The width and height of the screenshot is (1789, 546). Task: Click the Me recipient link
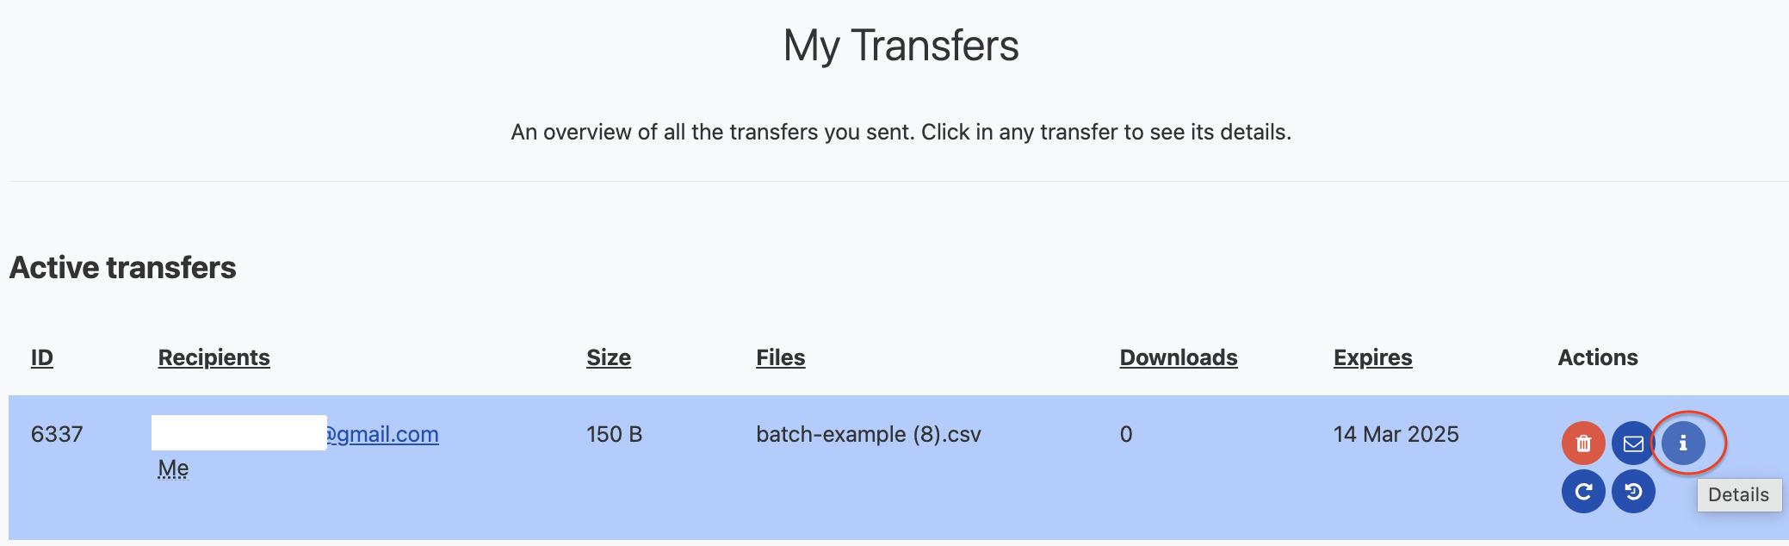tap(170, 468)
